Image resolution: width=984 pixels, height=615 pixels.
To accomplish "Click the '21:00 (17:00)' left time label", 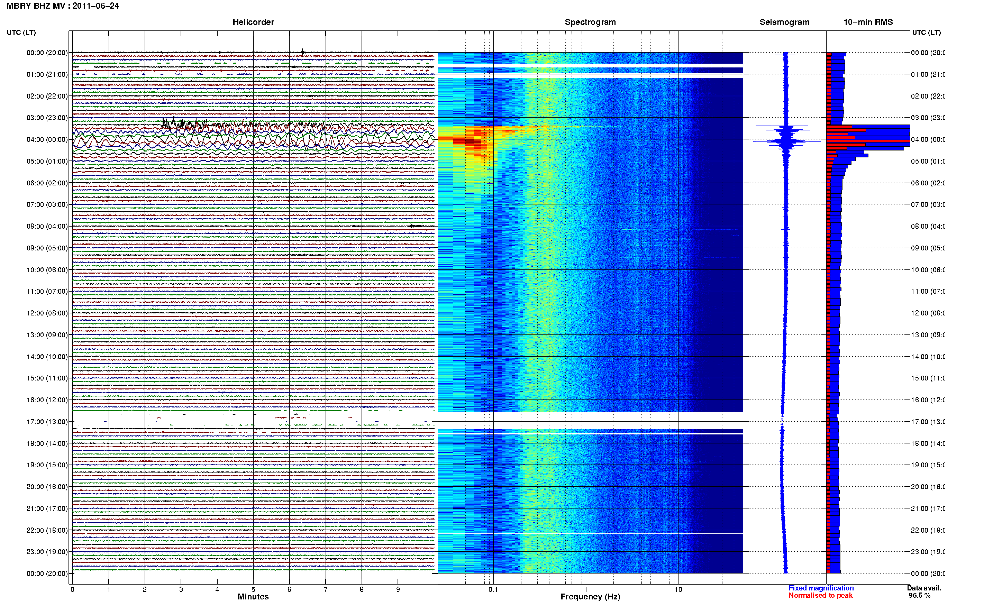I will click(47, 508).
